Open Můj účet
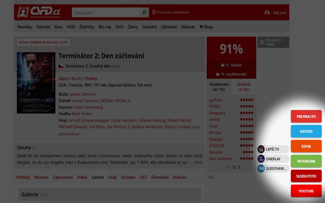 point(280,13)
